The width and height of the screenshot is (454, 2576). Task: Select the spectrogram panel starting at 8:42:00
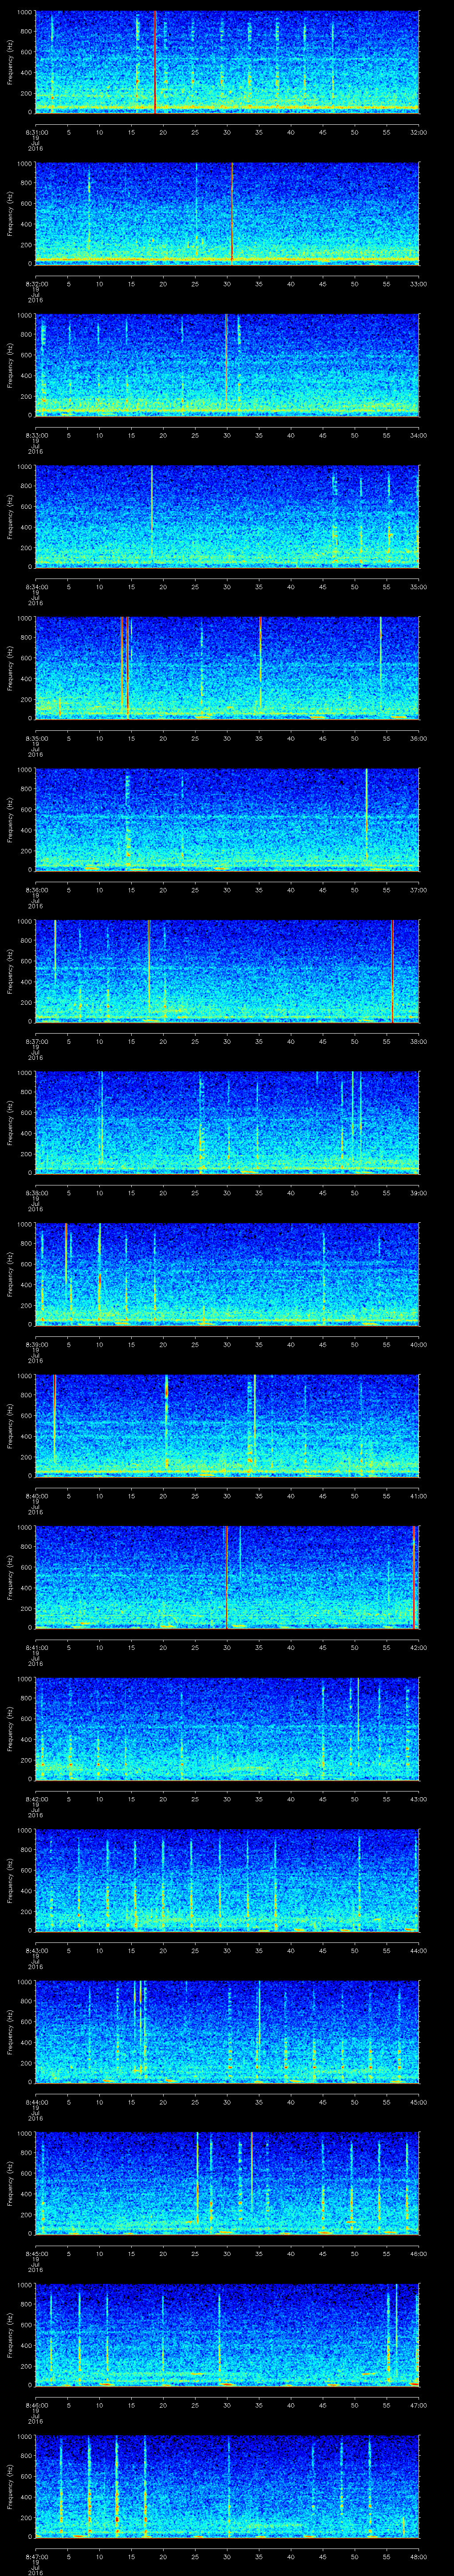tap(227, 1729)
